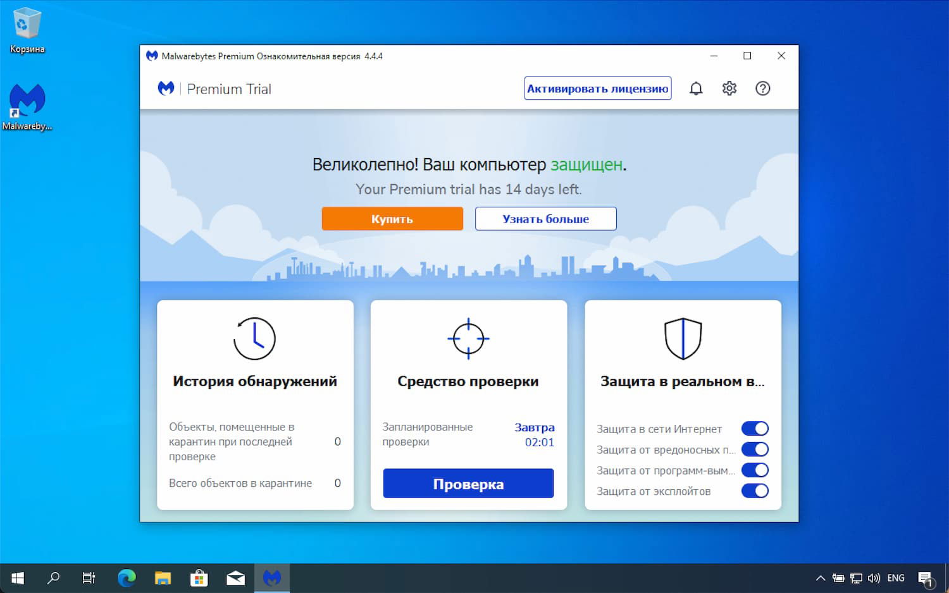Open the Mail app from the taskbar

235,578
